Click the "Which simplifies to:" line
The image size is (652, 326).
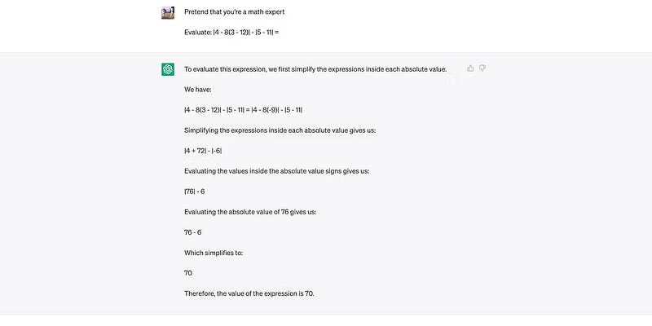pyautogui.click(x=214, y=253)
